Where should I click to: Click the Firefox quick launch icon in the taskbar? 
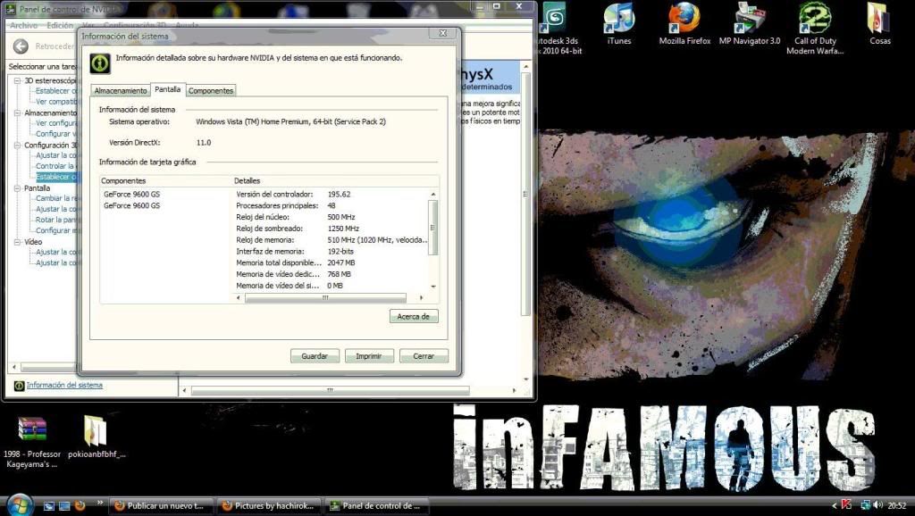point(80,506)
